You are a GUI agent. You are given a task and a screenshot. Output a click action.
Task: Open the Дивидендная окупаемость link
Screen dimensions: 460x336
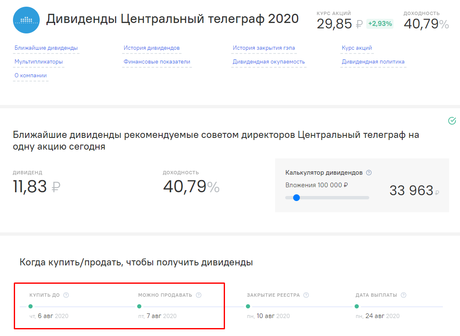click(268, 61)
